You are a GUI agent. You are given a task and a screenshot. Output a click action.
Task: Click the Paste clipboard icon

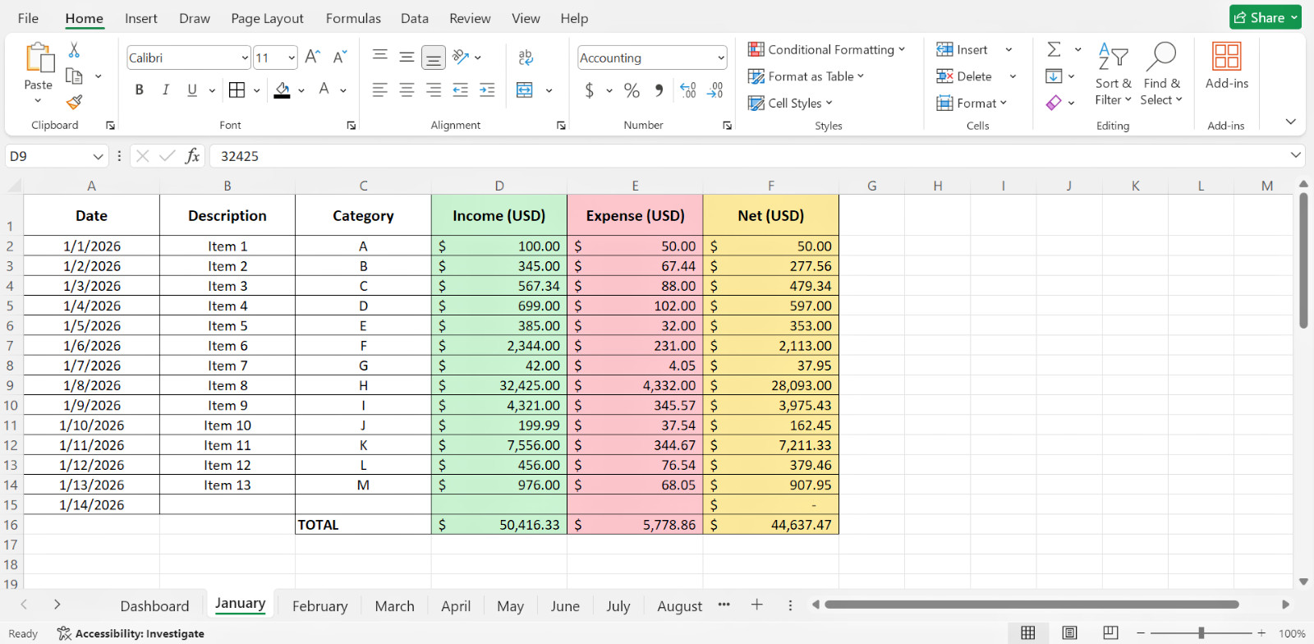click(x=39, y=59)
